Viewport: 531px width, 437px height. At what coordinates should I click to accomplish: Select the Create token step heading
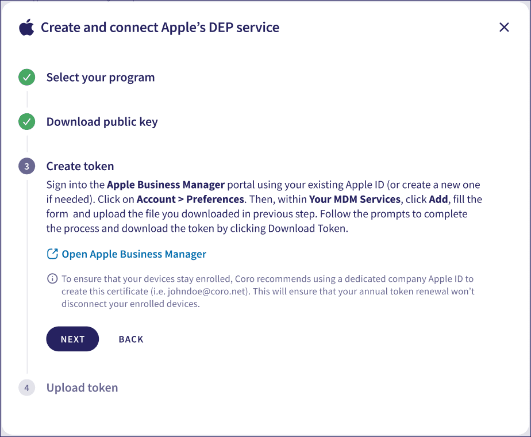[x=80, y=166]
